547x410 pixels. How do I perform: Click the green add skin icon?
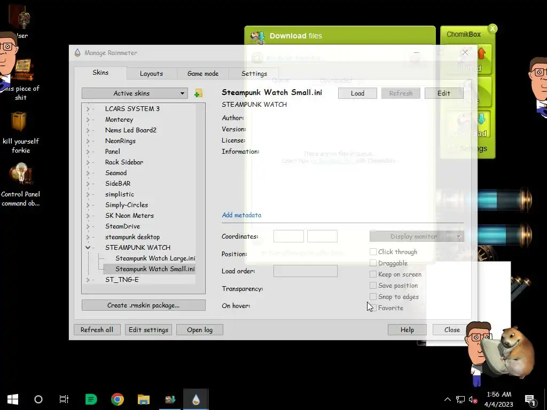click(x=198, y=93)
